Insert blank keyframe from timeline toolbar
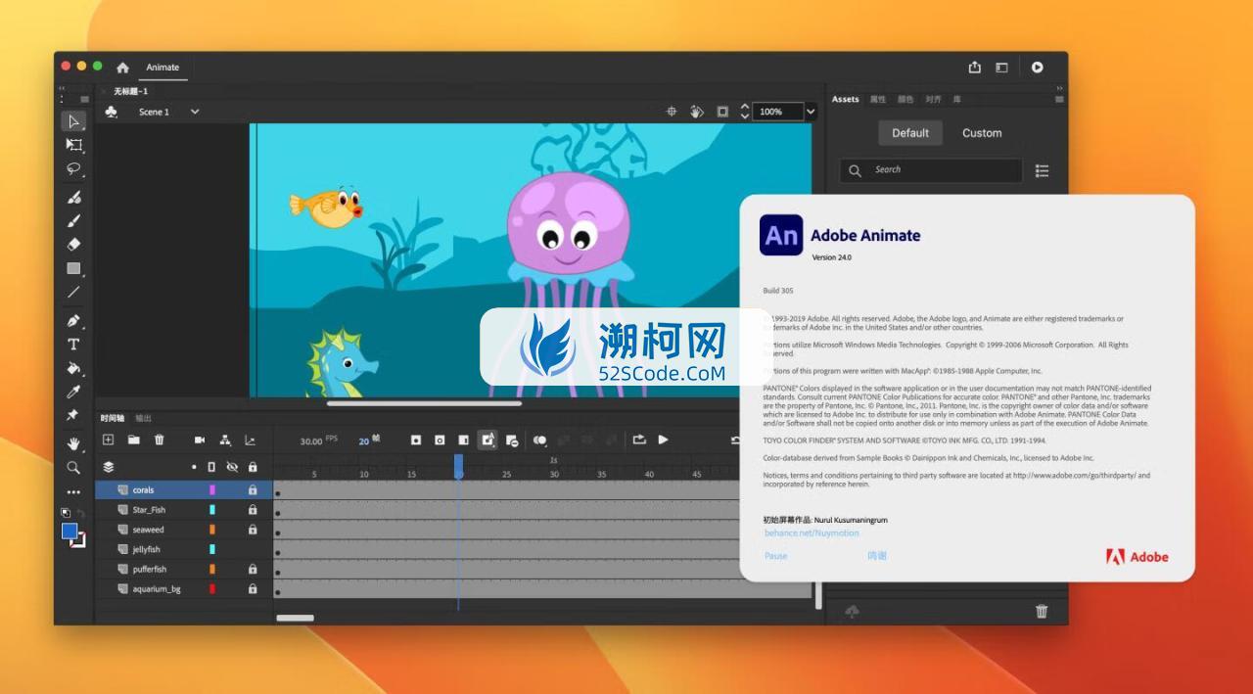 click(x=440, y=440)
